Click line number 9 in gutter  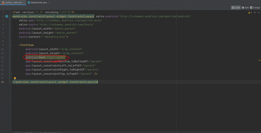pyautogui.click(x=3, y=45)
